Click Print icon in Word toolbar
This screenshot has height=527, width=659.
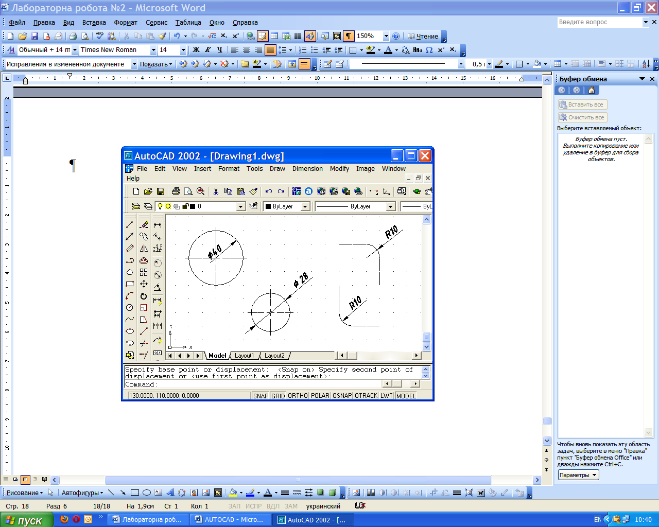73,36
